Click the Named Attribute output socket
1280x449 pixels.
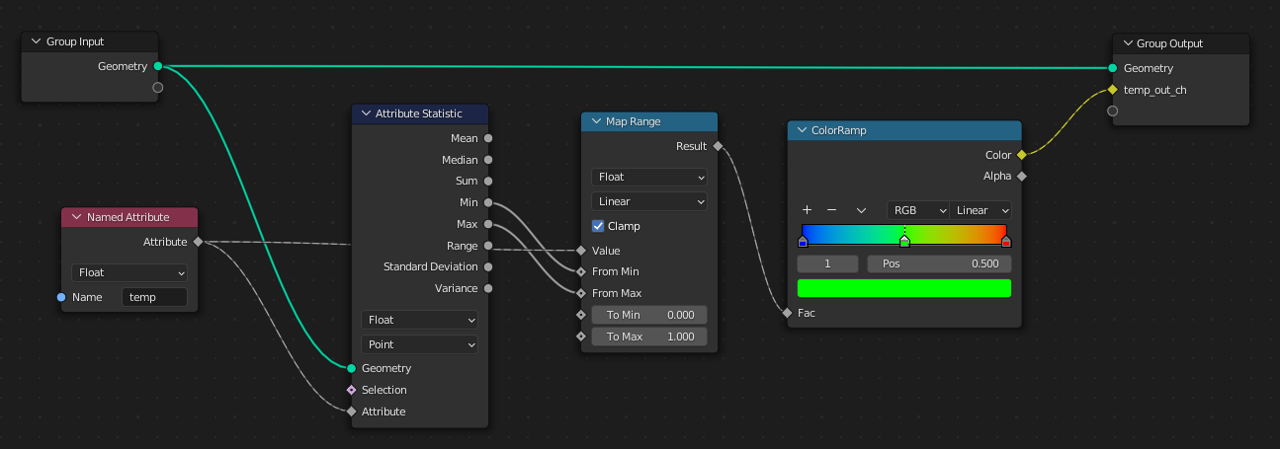[x=198, y=242]
